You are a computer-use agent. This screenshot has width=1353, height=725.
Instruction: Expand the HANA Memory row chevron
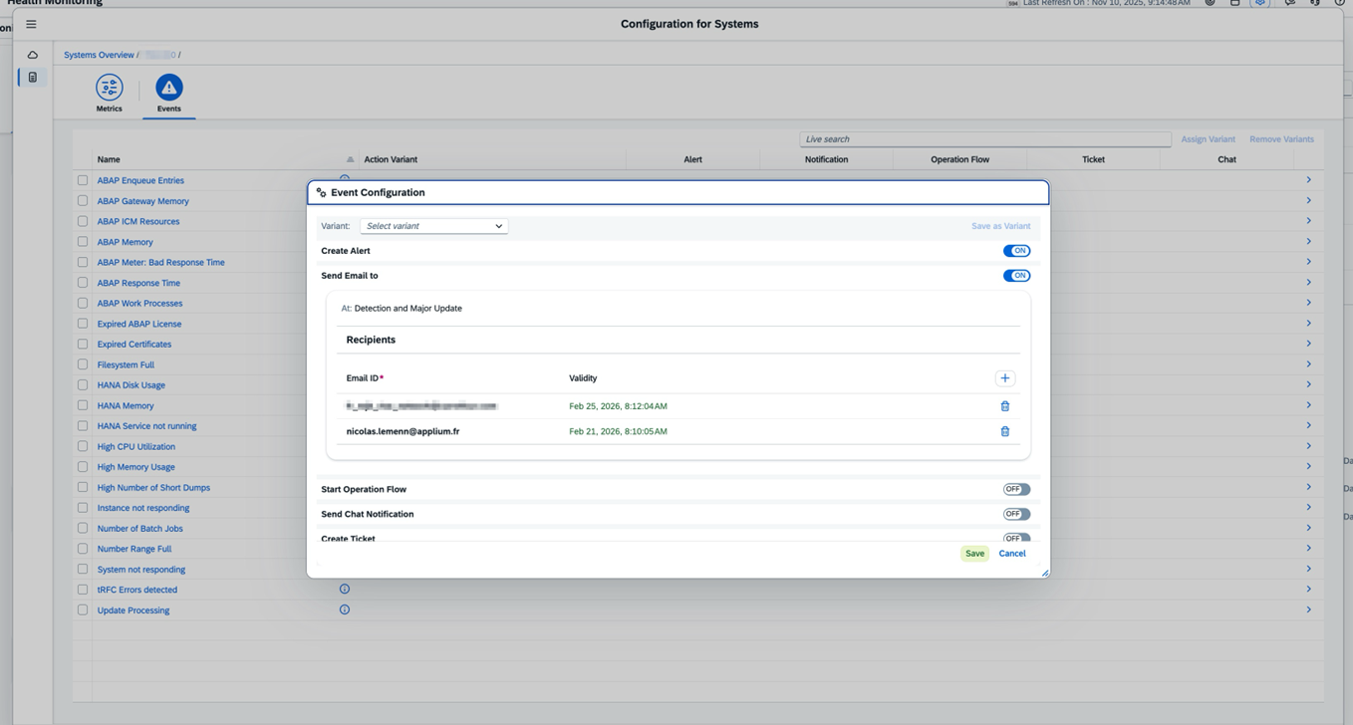pos(1308,405)
